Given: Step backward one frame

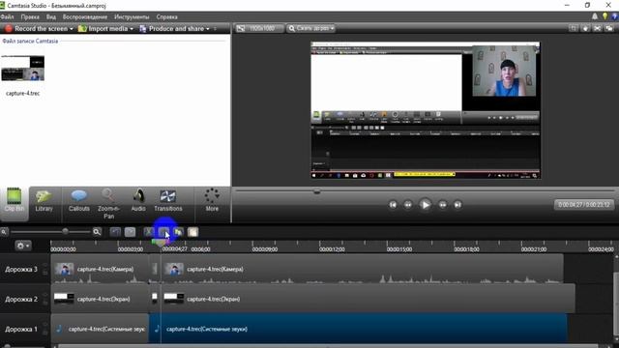Looking at the screenshot, I should (x=408, y=205).
